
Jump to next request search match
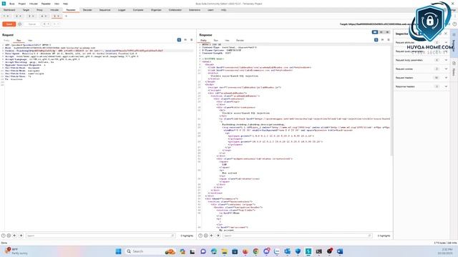[x=21, y=236]
